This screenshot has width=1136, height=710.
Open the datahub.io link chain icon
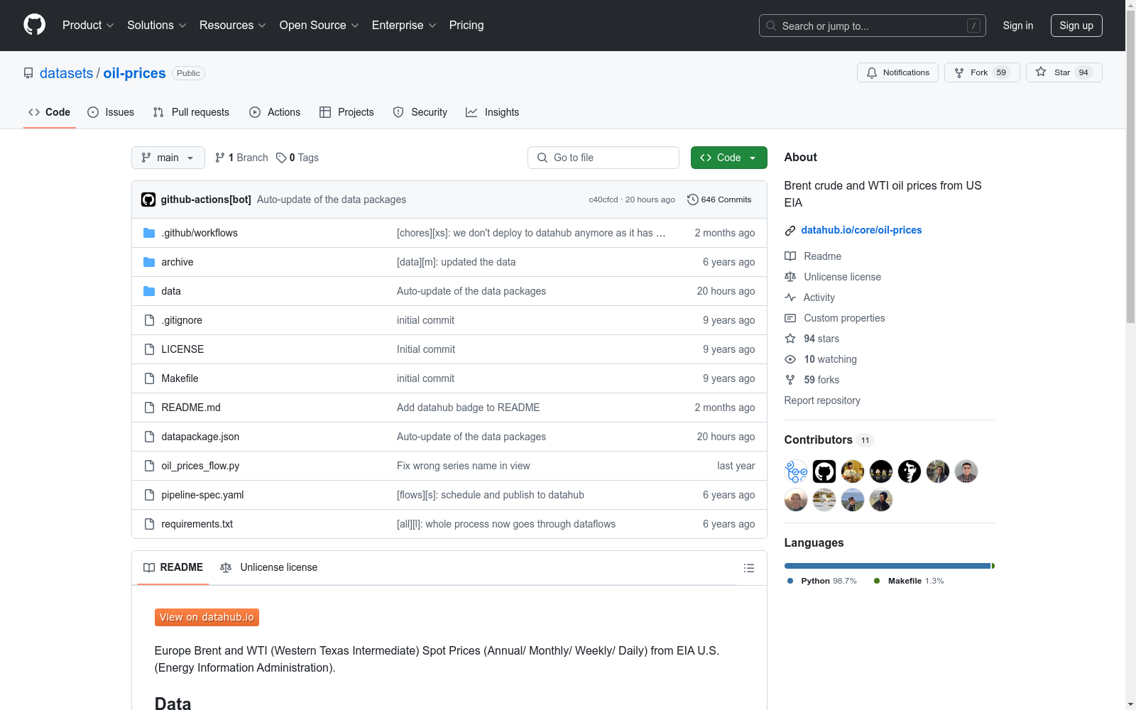click(x=790, y=231)
